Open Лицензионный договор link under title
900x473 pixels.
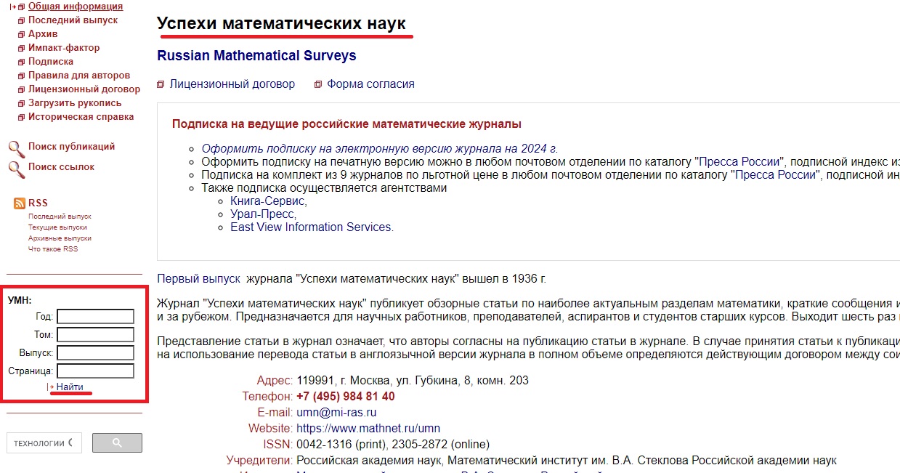coord(232,84)
